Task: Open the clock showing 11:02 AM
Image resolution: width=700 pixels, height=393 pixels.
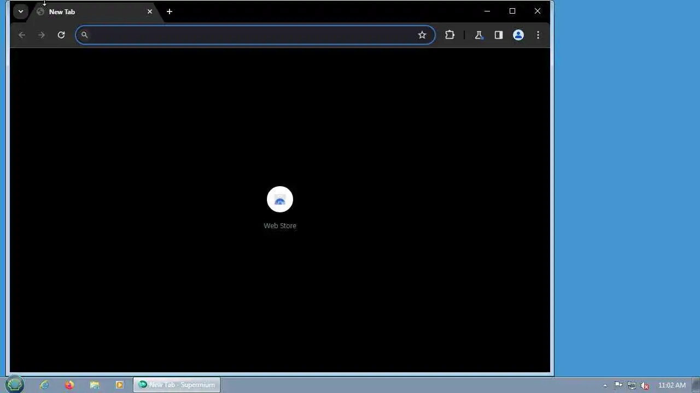Action: [x=672, y=385]
